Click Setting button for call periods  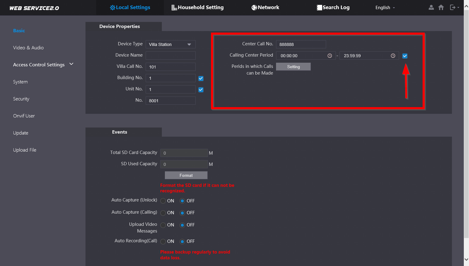pos(293,67)
